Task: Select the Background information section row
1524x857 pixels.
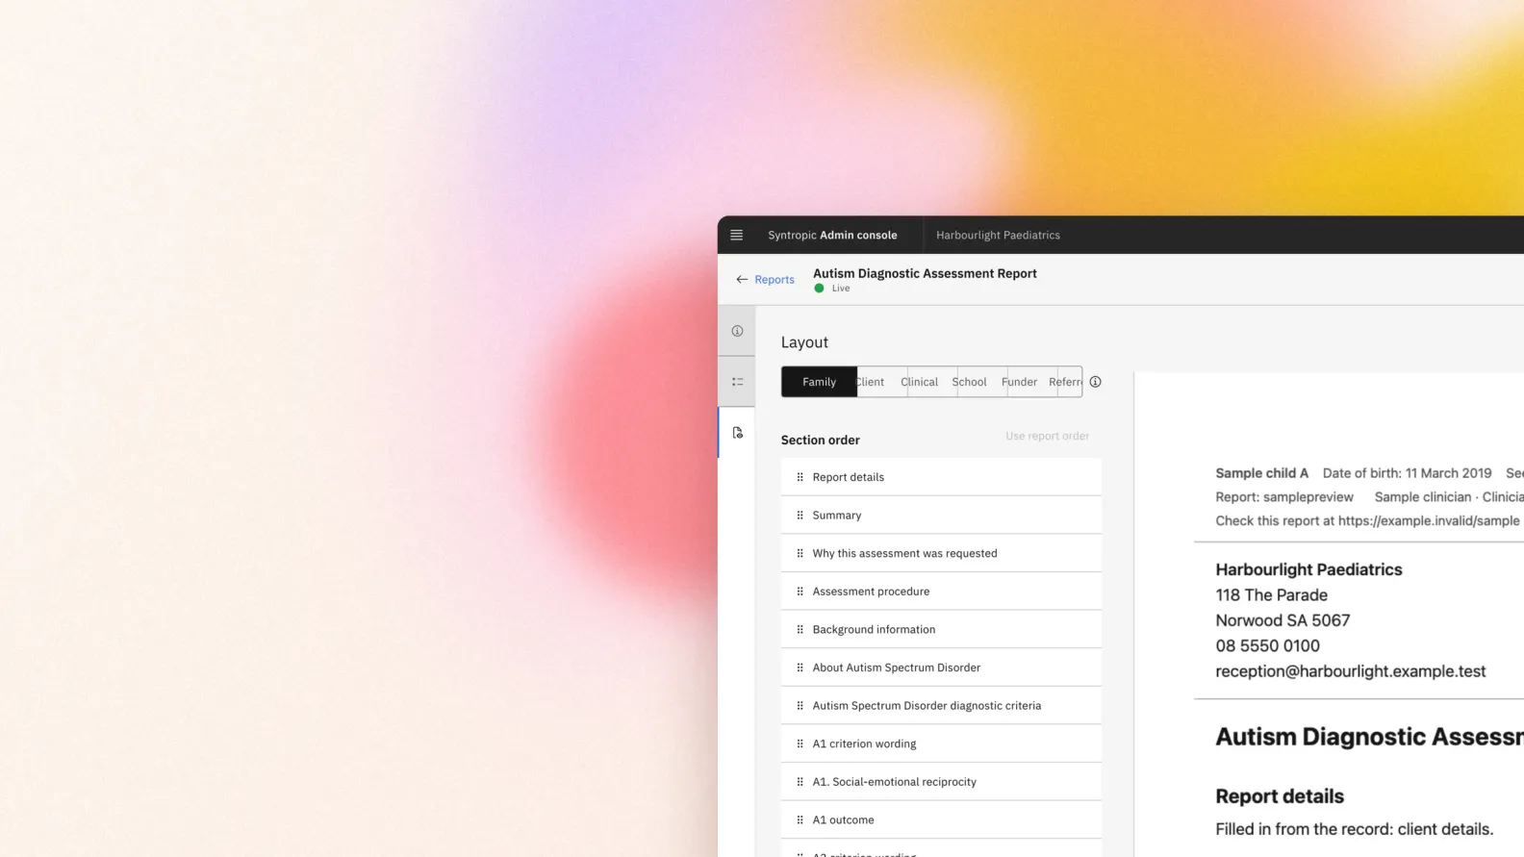Action: pyautogui.click(x=941, y=629)
